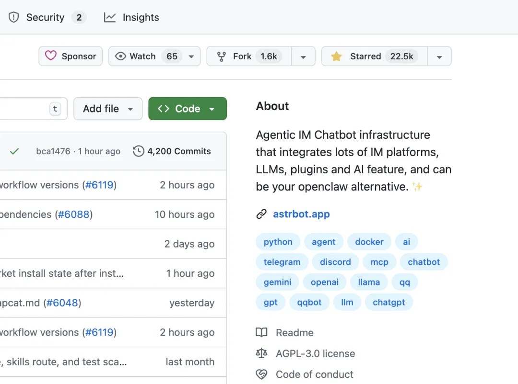This screenshot has height=384, width=518.
Task: Expand the Add file dropdown
Action: [x=108, y=109]
